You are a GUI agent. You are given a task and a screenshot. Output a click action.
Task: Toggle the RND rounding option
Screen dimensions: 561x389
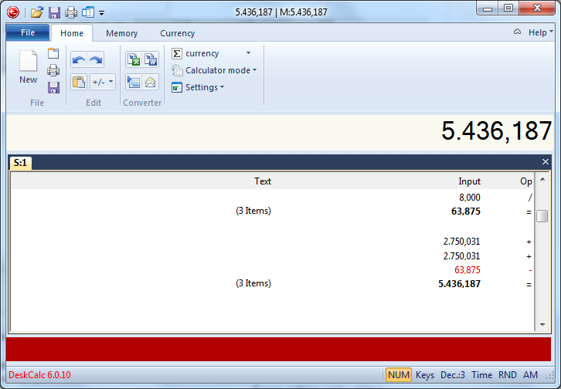point(508,375)
